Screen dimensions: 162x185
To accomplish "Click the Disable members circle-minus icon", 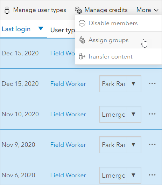I will pyautogui.click(x=82, y=23).
